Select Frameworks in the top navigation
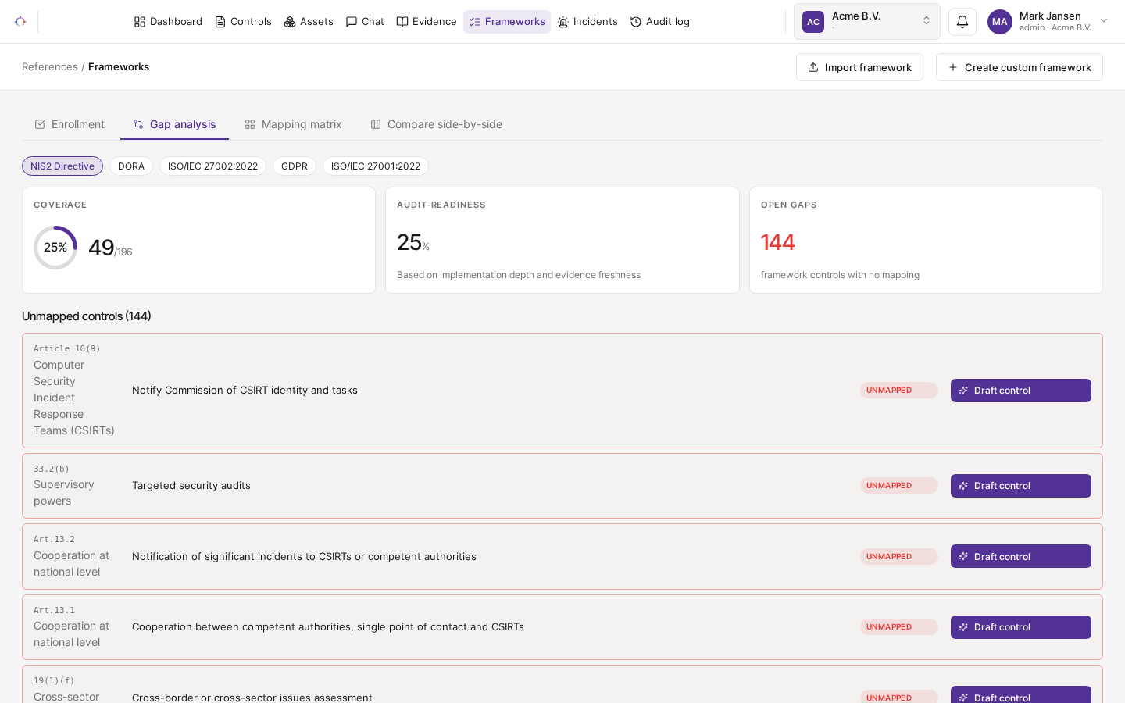 click(507, 22)
